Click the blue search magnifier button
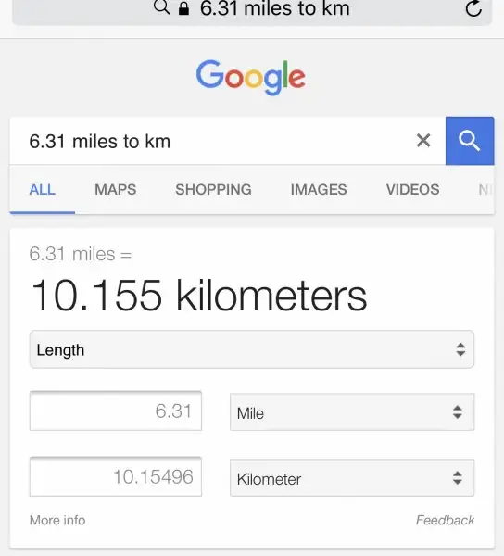Screen dimensions: 504x556 (x=470, y=141)
